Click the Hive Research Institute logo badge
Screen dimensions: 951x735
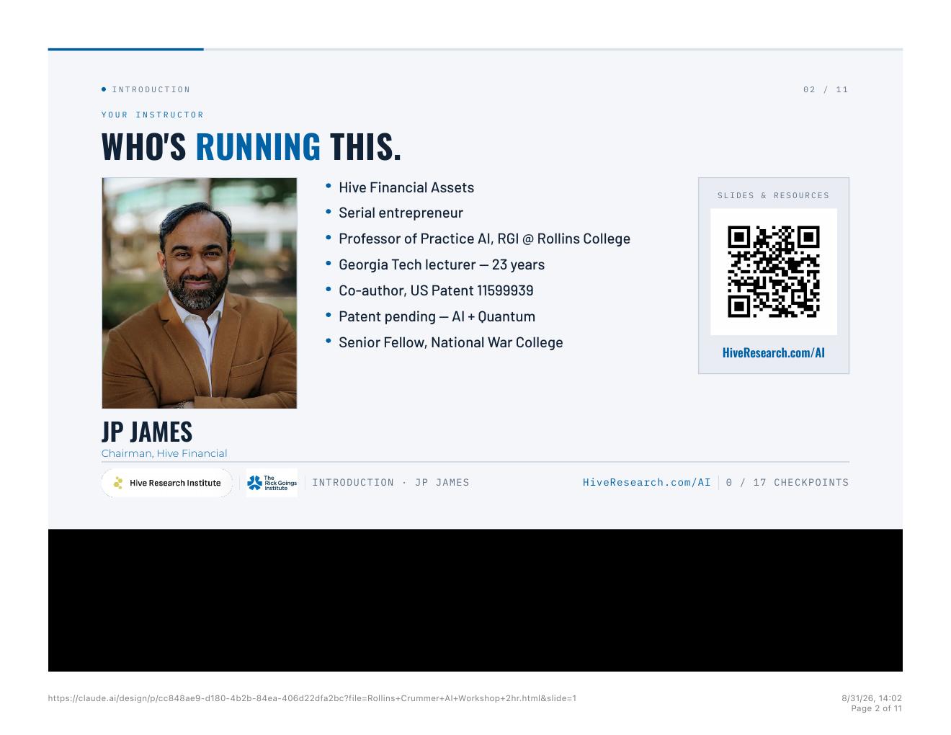(x=167, y=483)
